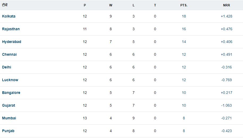
Task: Click Gujarat's -1.063 NRR value
Action: click(x=227, y=105)
